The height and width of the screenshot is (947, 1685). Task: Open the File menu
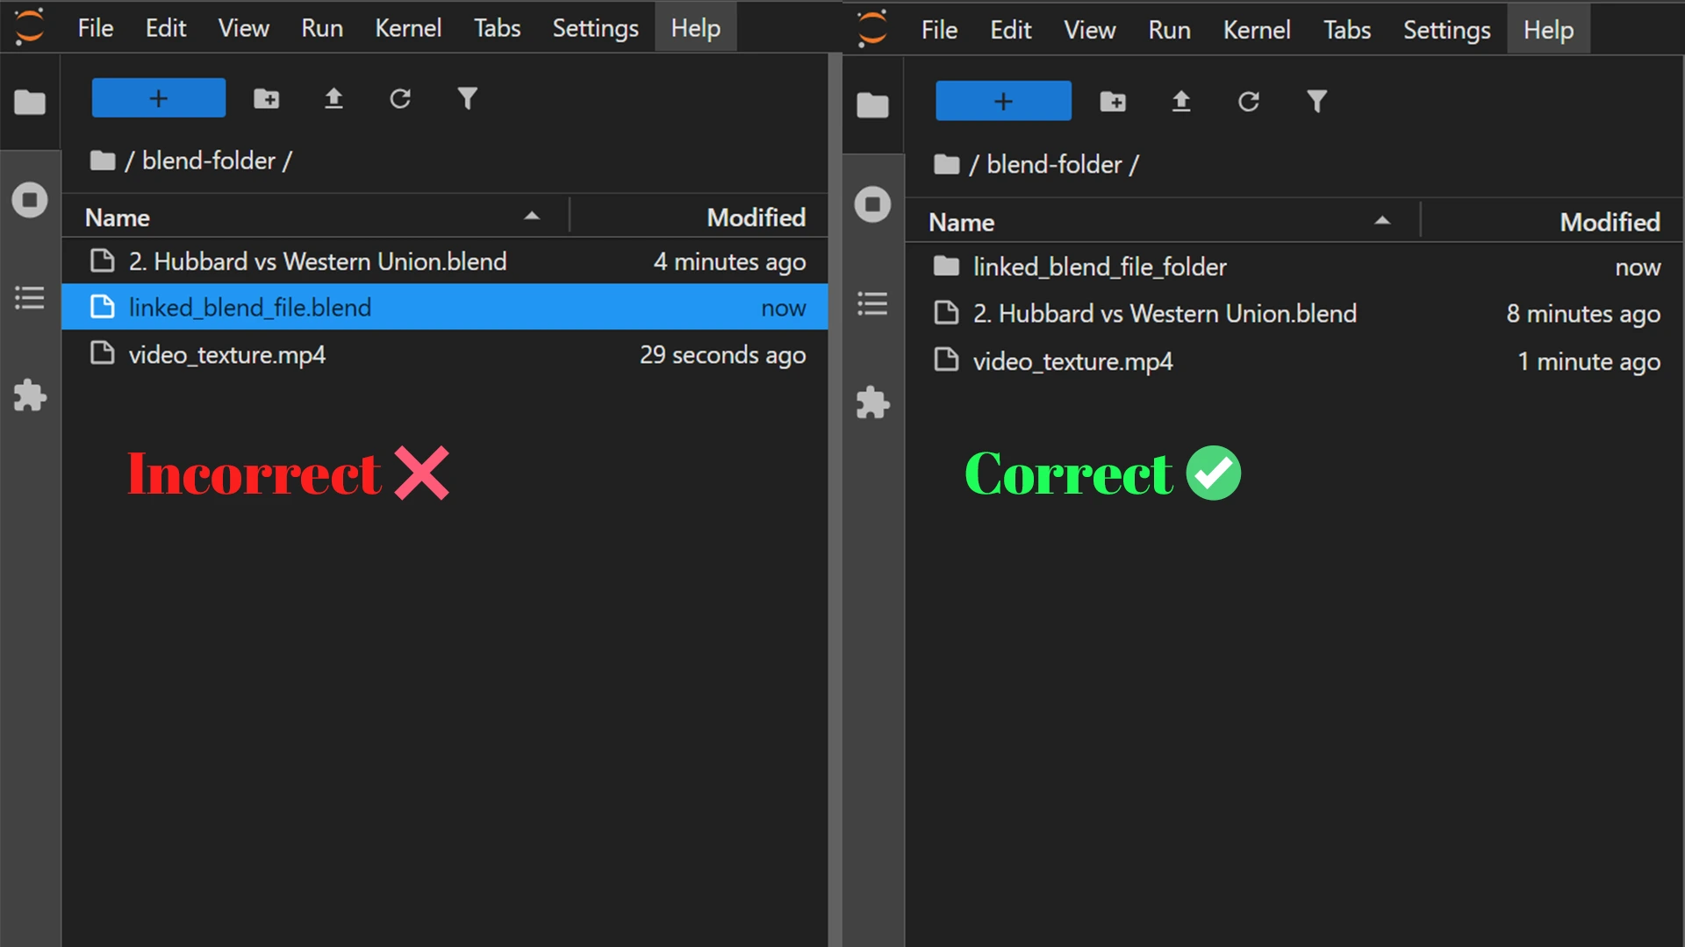(x=94, y=27)
